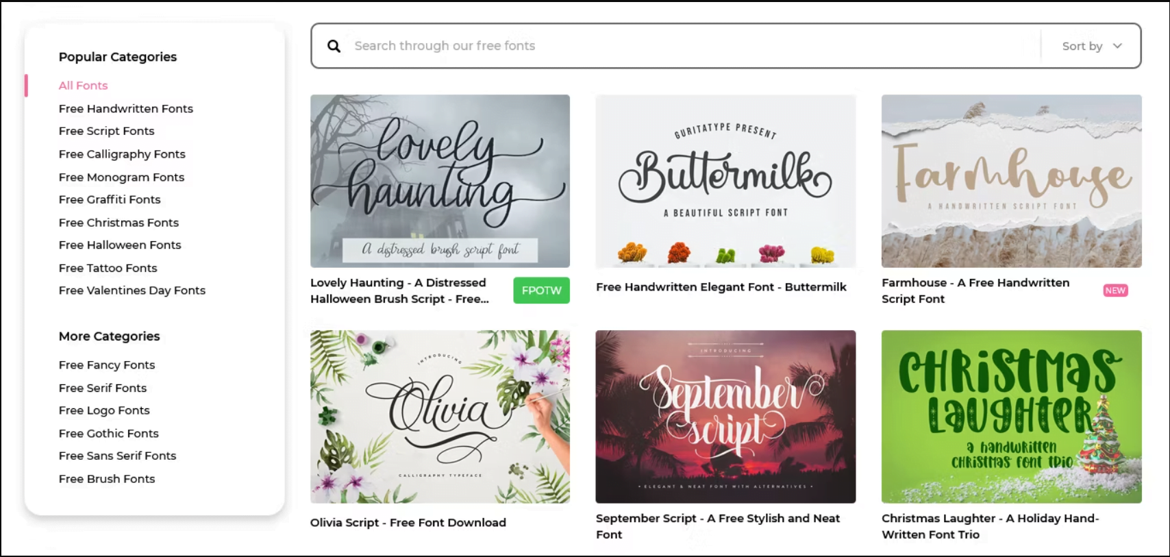The image size is (1170, 557).
Task: Click the magnifier search icon
Action: [x=334, y=46]
